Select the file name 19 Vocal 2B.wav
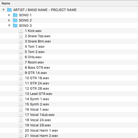 (x=38, y=125)
